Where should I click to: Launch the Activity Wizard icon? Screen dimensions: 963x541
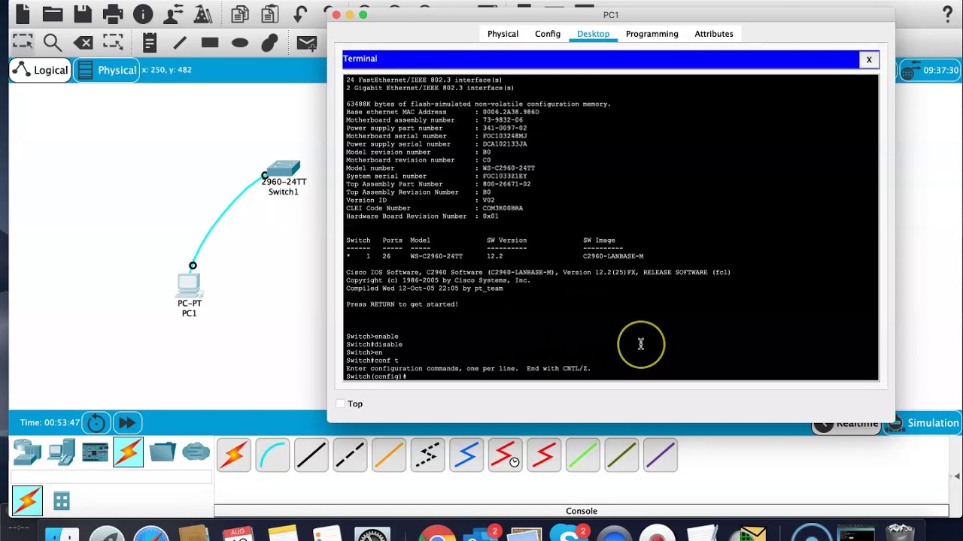[x=203, y=14]
